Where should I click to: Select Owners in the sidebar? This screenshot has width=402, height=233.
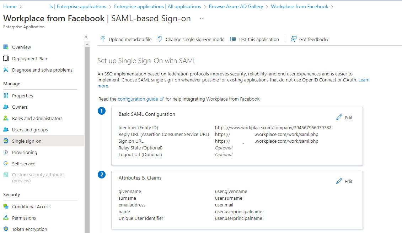pyautogui.click(x=20, y=107)
